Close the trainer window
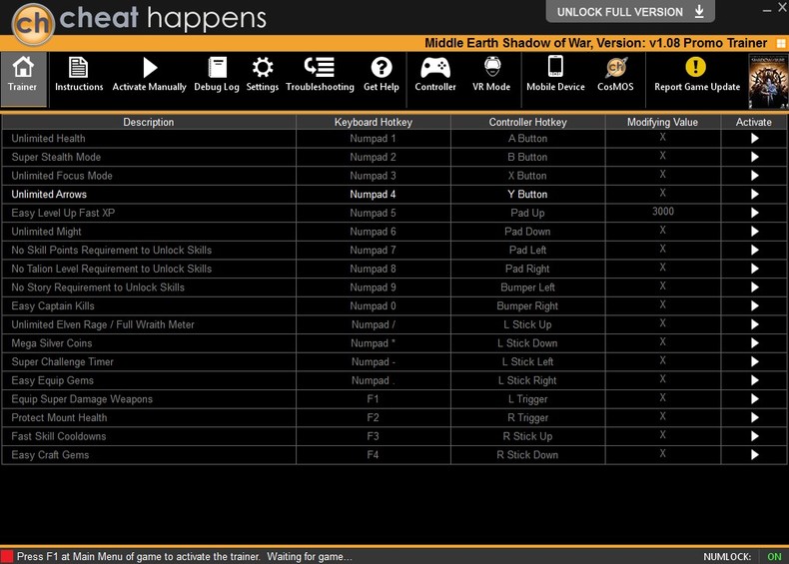789x564 pixels. click(x=783, y=8)
